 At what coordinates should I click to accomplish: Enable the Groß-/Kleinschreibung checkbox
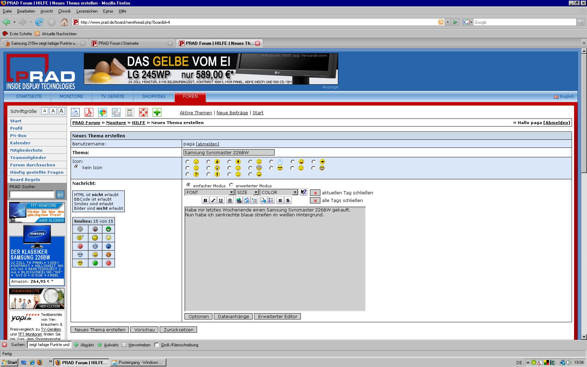point(157,345)
